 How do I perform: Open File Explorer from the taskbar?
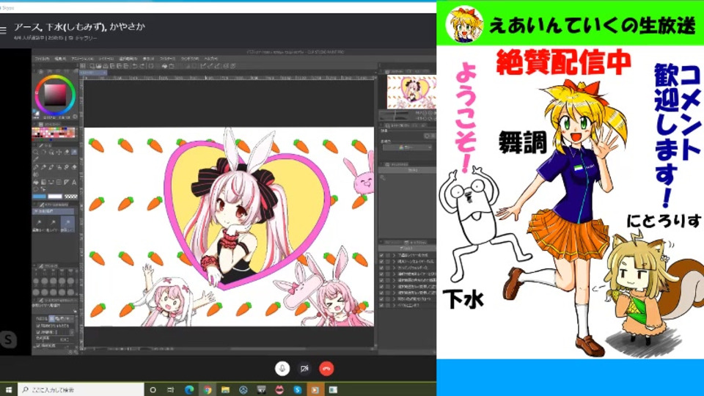pyautogui.click(x=225, y=389)
